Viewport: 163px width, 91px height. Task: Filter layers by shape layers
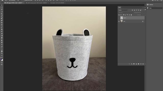pyautogui.click(x=139, y=10)
